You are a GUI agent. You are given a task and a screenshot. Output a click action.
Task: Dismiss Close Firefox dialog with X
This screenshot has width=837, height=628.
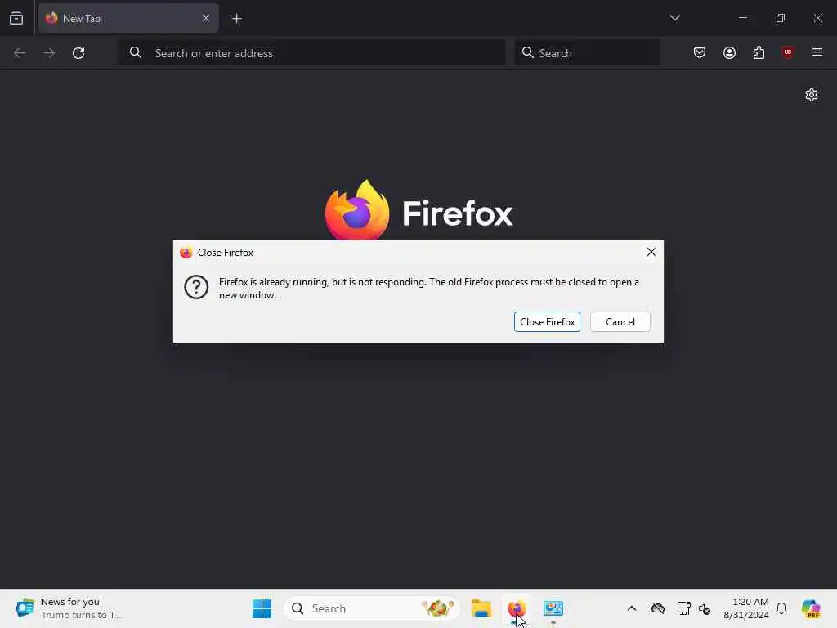(x=651, y=252)
